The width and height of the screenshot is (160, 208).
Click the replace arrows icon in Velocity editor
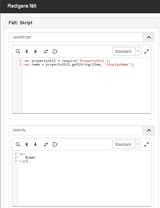pos(46,144)
